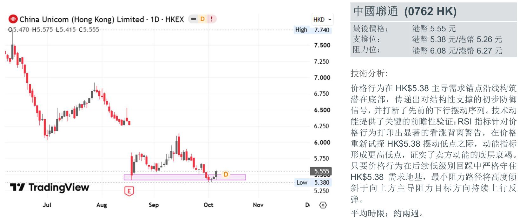Click the dash indicator in header pill
This screenshot has height=223, width=526.
pos(194,19)
